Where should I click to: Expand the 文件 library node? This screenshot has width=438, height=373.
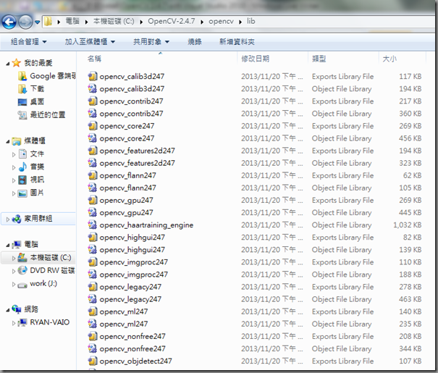click(x=14, y=154)
